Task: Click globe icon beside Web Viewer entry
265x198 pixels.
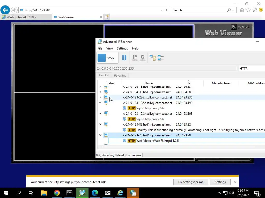Action: 124,141
